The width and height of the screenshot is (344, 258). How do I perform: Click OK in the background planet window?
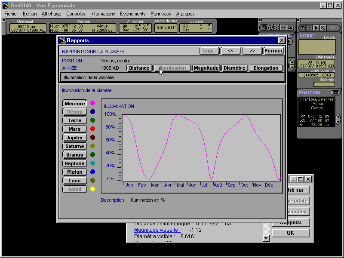[x=291, y=233]
